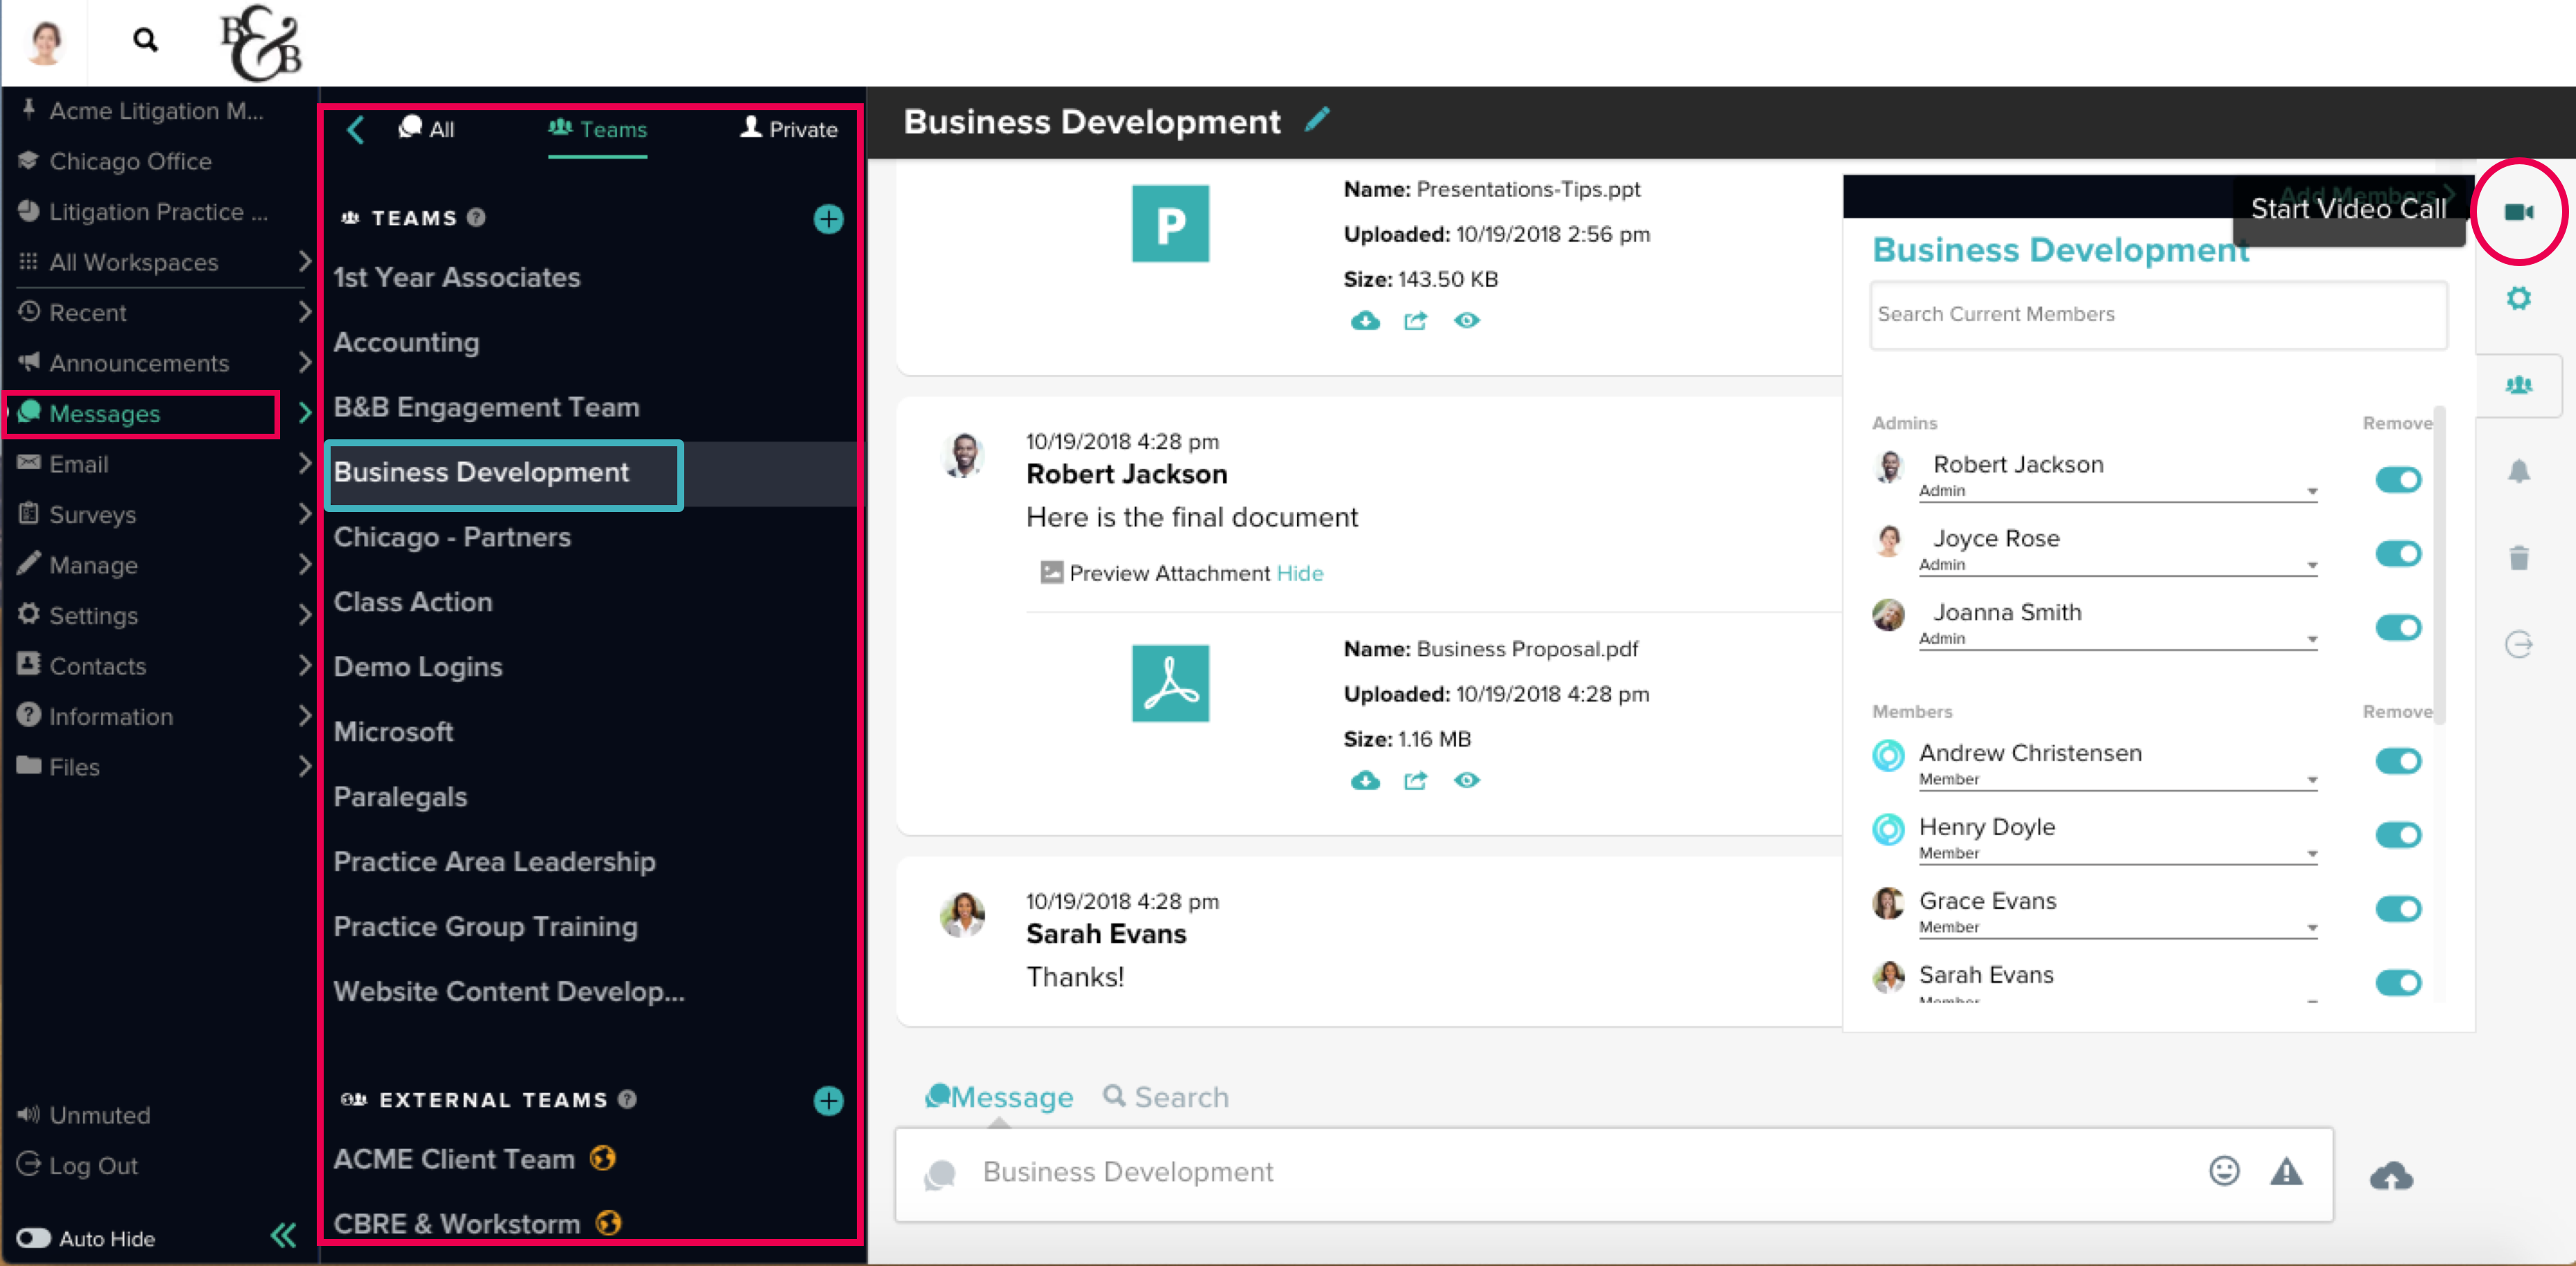Collapse sidebar with double chevron icon
The width and height of the screenshot is (2576, 1266).
click(283, 1236)
